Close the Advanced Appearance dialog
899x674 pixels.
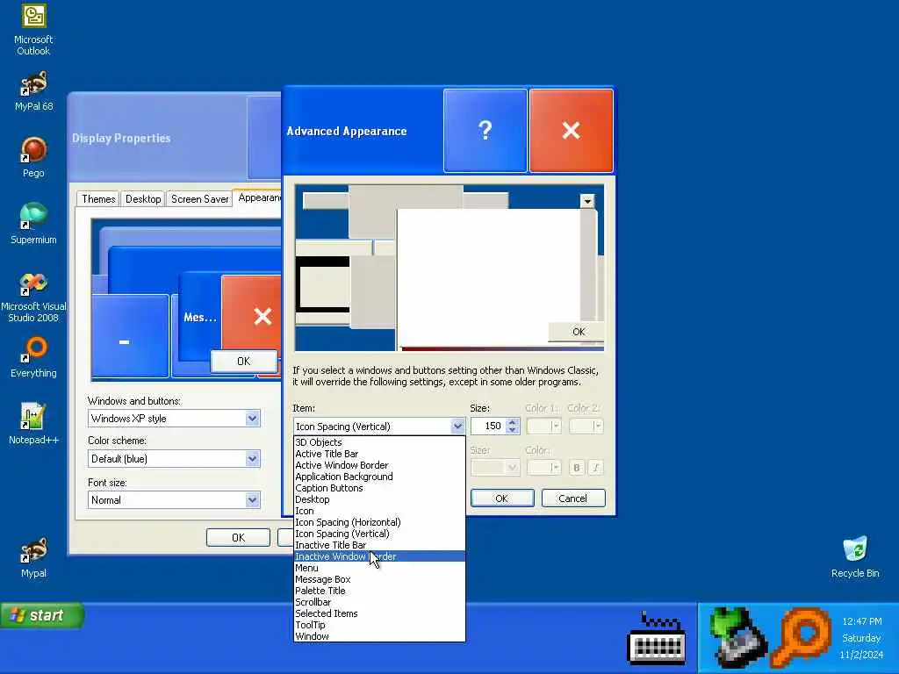[571, 131]
